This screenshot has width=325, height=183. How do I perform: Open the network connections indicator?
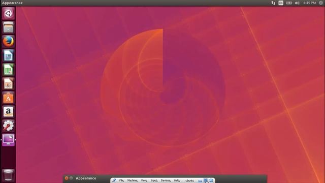click(x=273, y=3)
